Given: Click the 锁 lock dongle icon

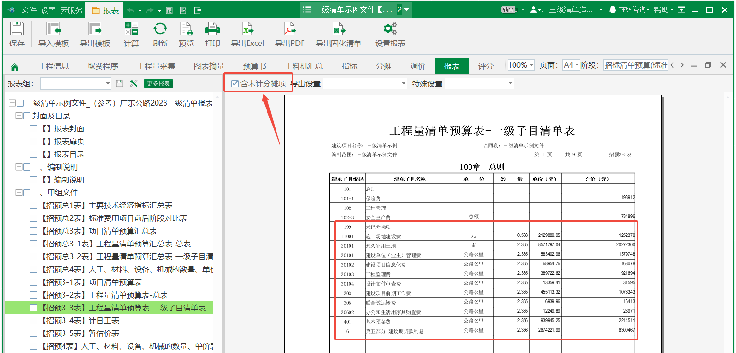Looking at the screenshot, I should click(510, 9).
